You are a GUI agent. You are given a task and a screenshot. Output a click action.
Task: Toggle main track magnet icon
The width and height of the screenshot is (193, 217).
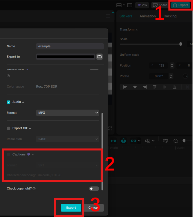point(113,141)
